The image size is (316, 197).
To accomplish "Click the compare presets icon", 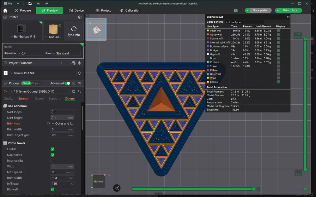I will point(80,83).
